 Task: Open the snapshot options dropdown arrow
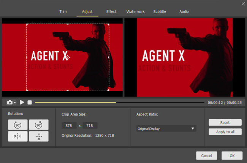[x=15, y=103]
